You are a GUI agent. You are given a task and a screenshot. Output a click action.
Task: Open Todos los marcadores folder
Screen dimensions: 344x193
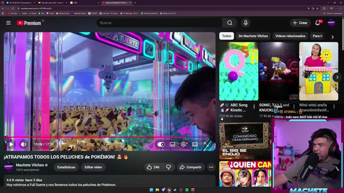[x=333, y=13]
